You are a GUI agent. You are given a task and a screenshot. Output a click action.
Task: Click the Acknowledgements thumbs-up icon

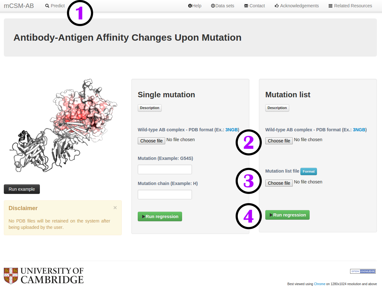point(277,6)
